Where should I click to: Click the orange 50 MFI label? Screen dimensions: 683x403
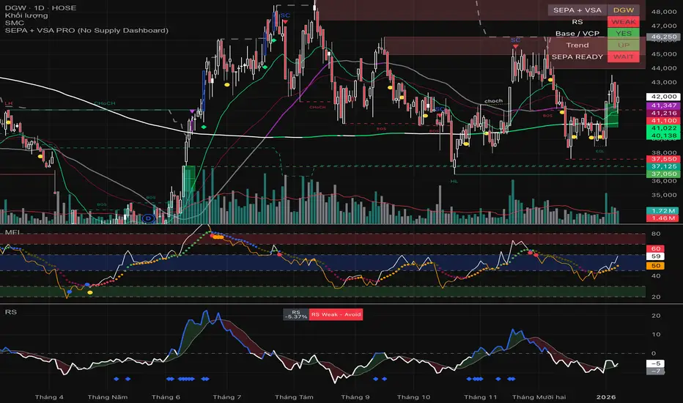pyautogui.click(x=656, y=266)
